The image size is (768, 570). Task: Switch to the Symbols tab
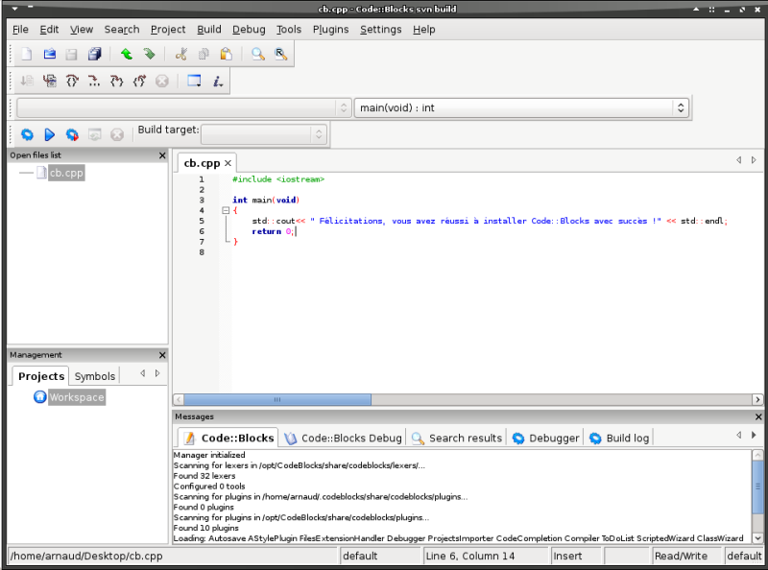pyautogui.click(x=95, y=376)
